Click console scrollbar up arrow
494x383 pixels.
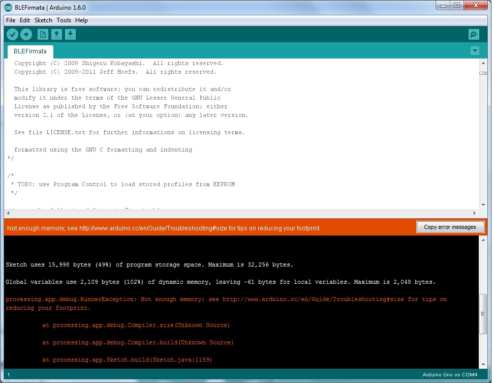483,240
